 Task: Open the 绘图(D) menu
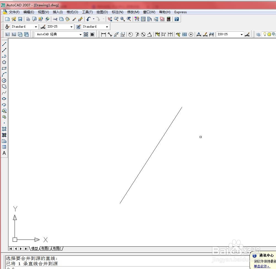click(x=102, y=12)
